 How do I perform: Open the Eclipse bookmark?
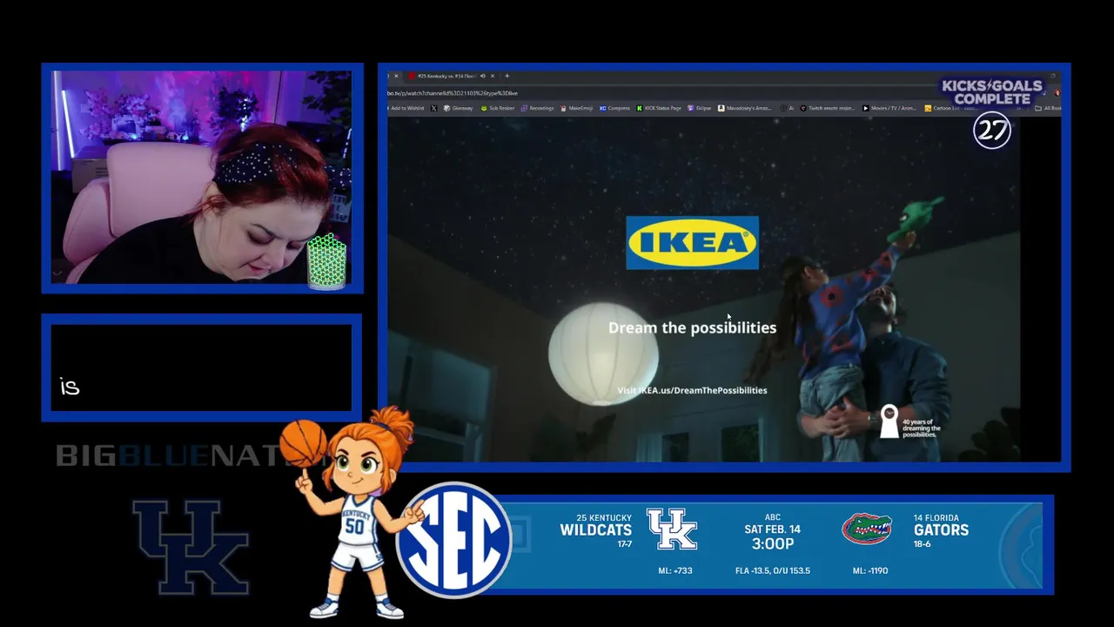[699, 108]
